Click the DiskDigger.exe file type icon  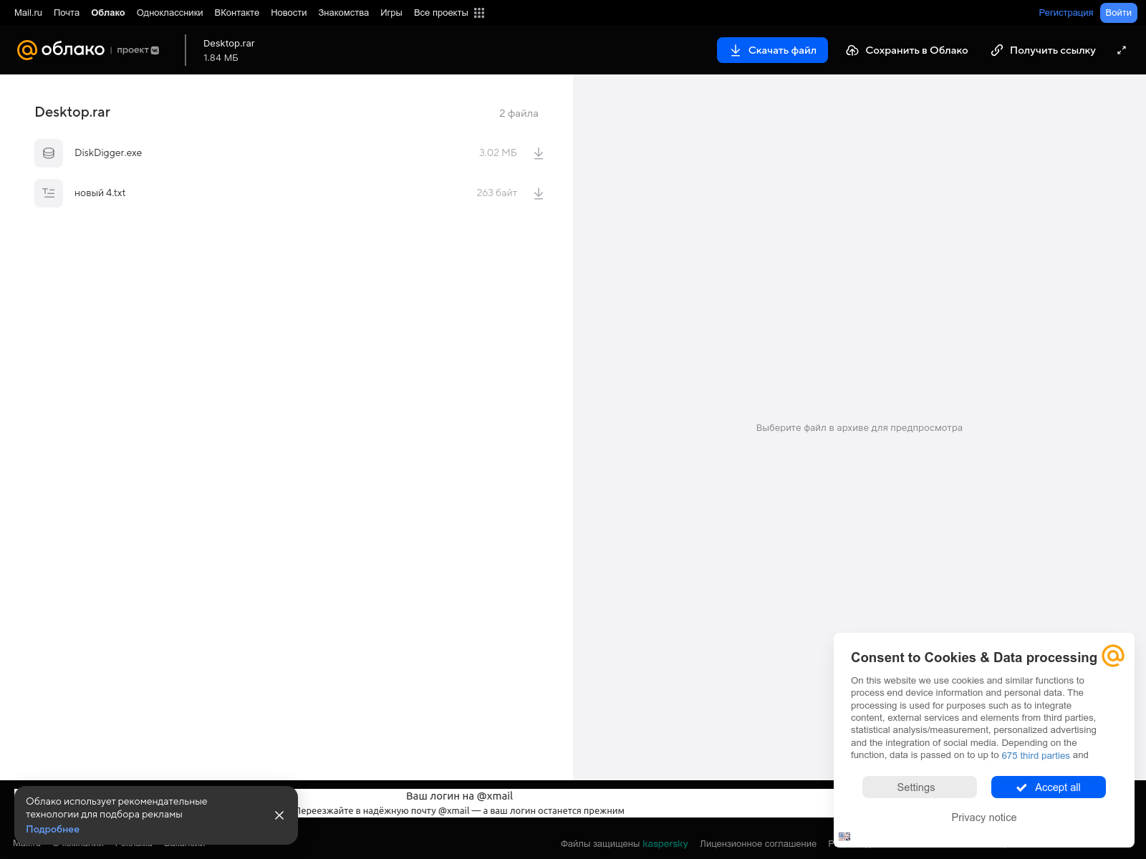click(x=49, y=153)
